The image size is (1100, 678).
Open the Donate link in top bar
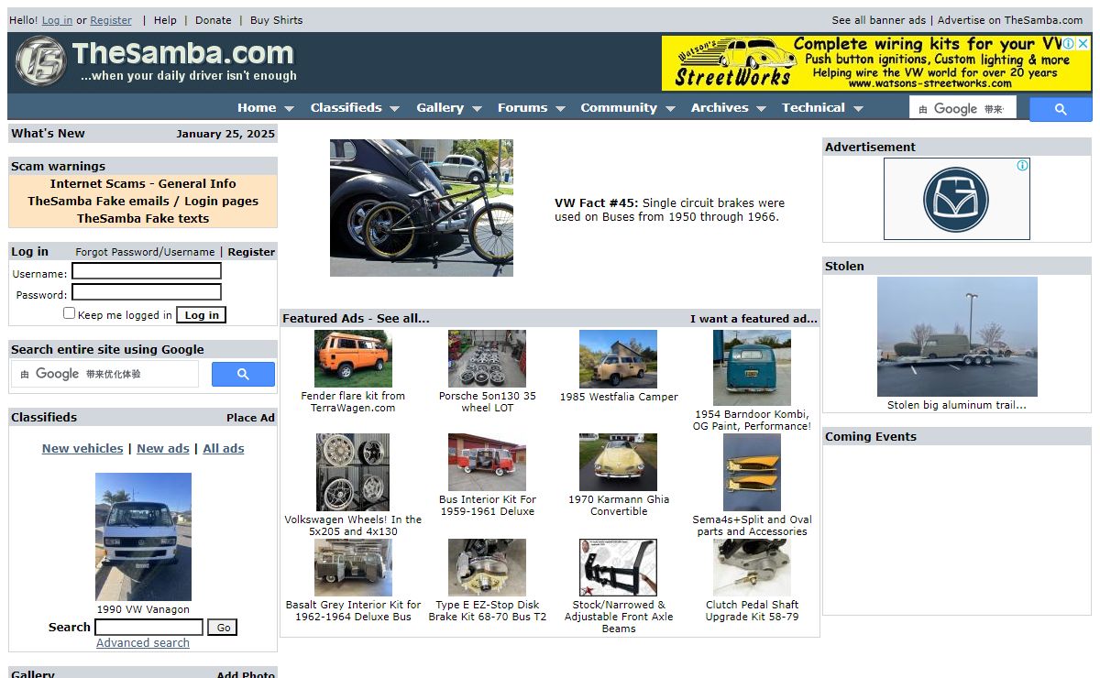click(214, 20)
